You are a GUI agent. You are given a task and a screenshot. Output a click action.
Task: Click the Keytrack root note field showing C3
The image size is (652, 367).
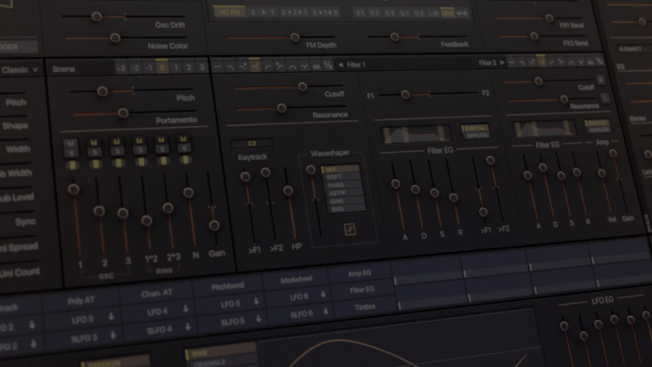[x=251, y=143]
